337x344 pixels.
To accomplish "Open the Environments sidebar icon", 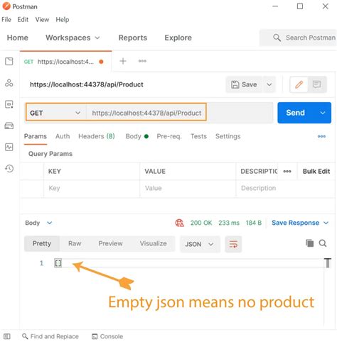I will (x=9, y=104).
